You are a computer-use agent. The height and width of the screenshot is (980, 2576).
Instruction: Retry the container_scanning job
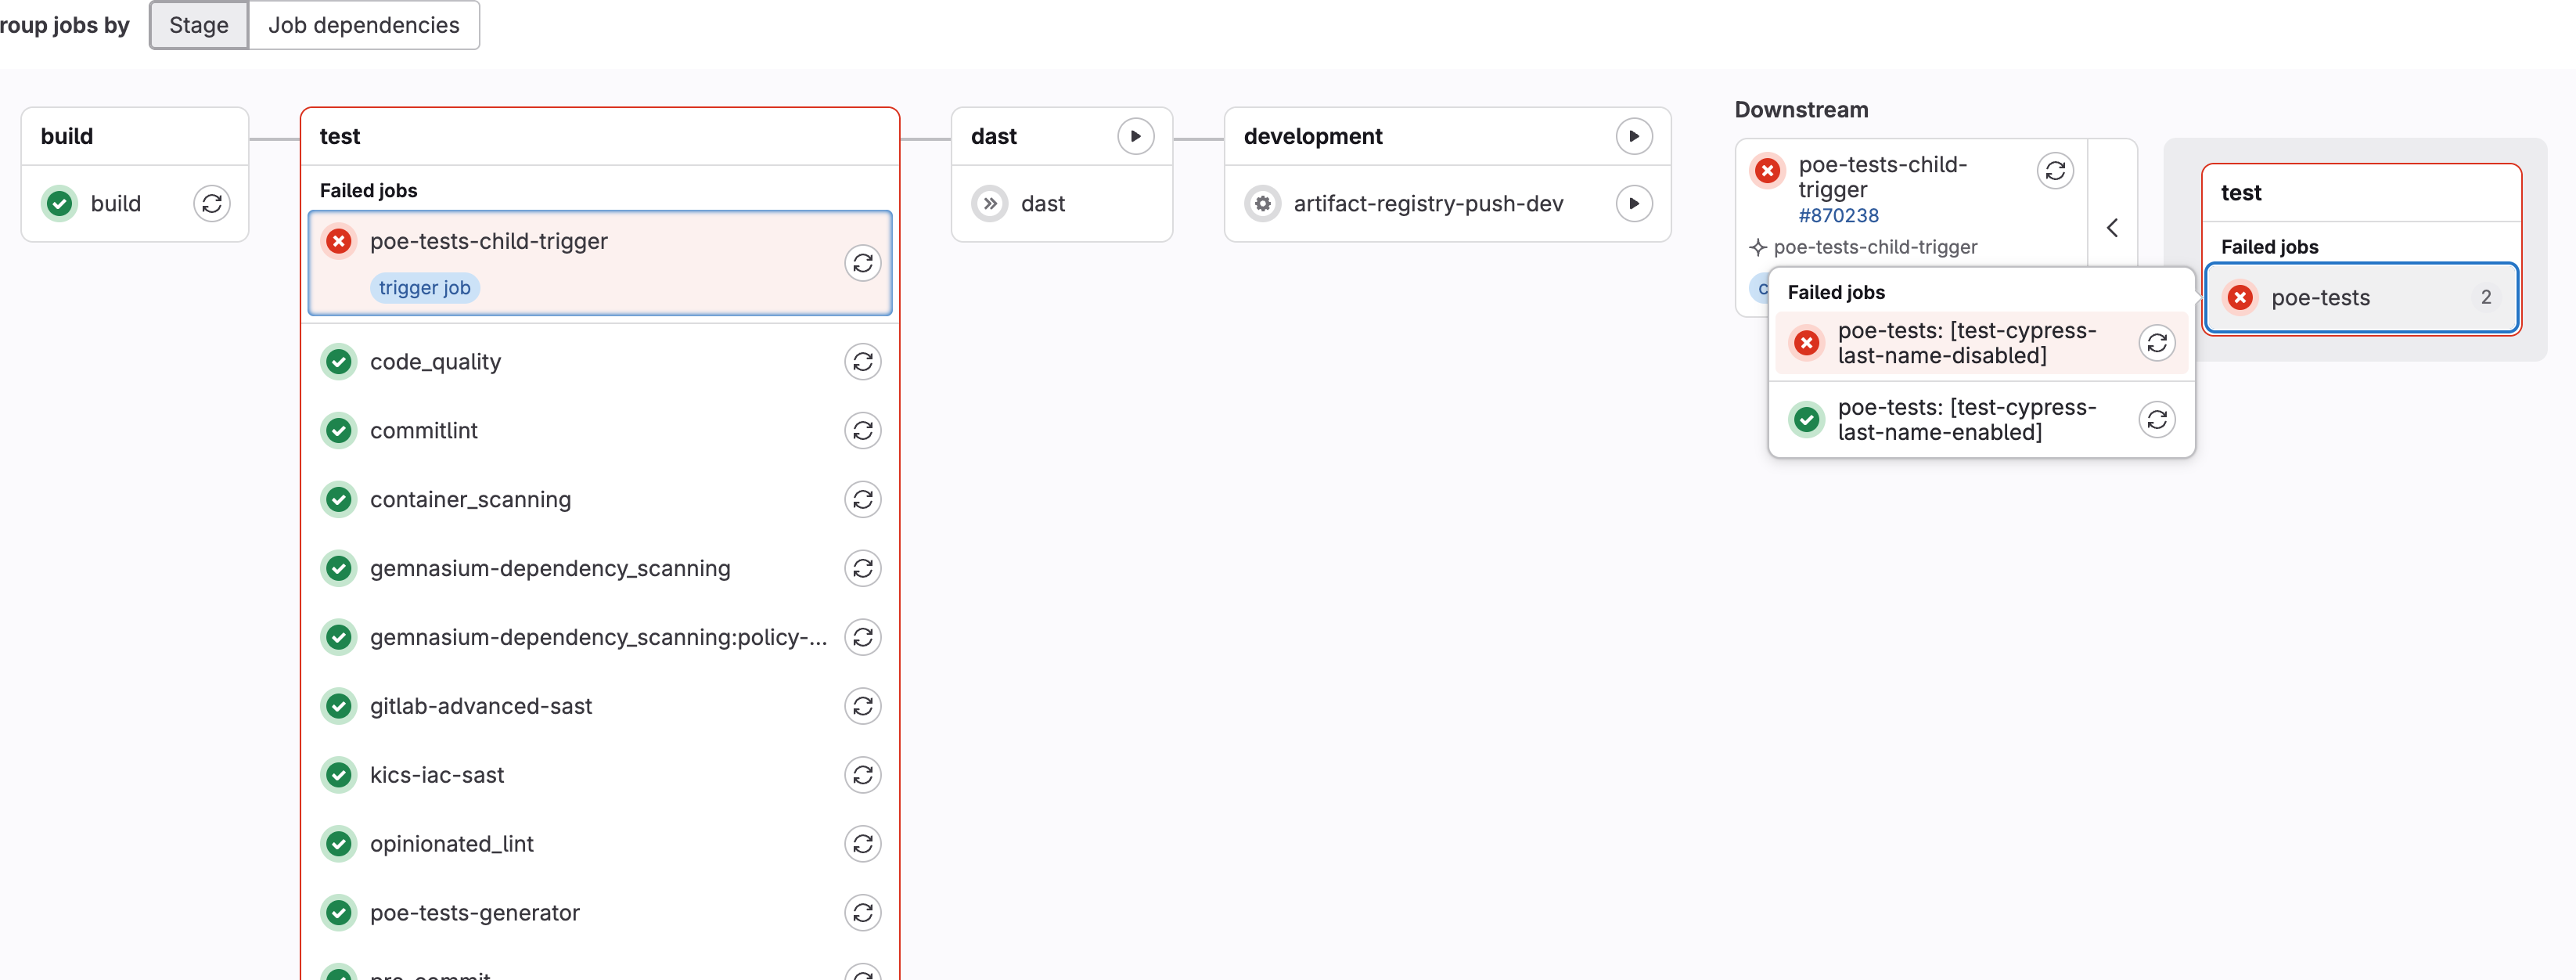862,500
